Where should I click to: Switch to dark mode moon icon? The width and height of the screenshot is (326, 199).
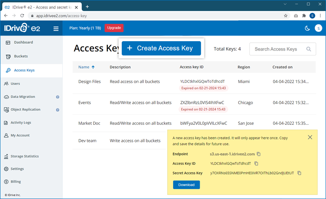[x=307, y=28]
